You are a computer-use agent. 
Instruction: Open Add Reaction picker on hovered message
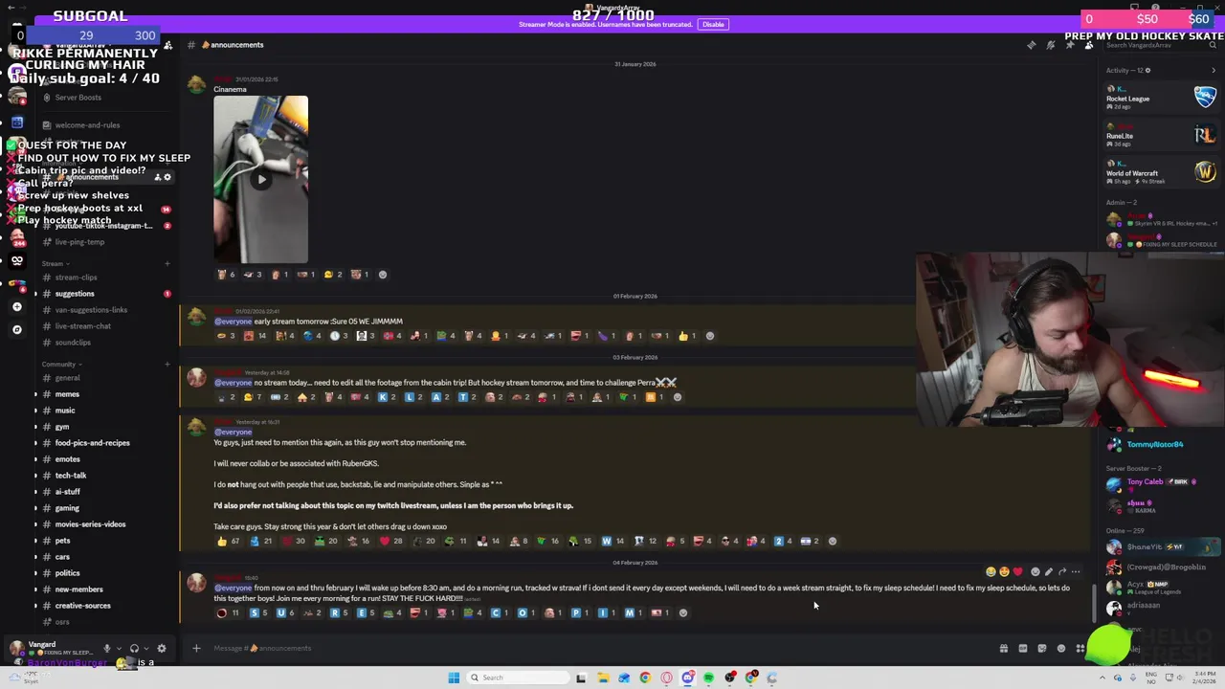1035,571
